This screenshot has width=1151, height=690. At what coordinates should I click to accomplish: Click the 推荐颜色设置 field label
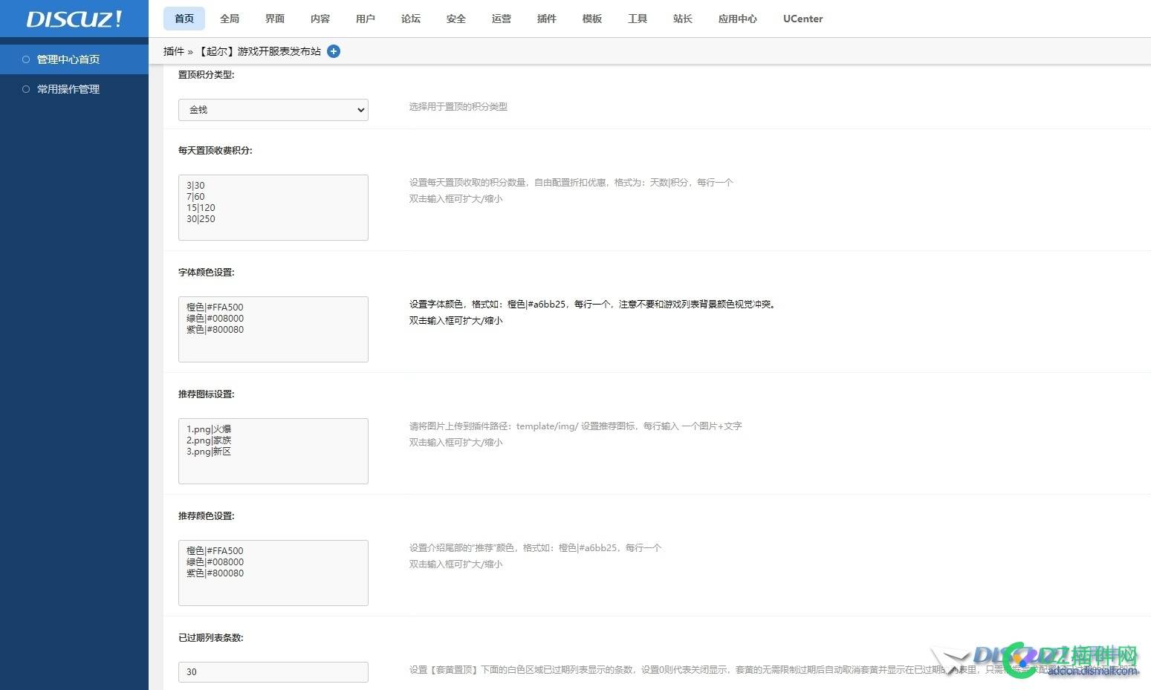click(207, 516)
